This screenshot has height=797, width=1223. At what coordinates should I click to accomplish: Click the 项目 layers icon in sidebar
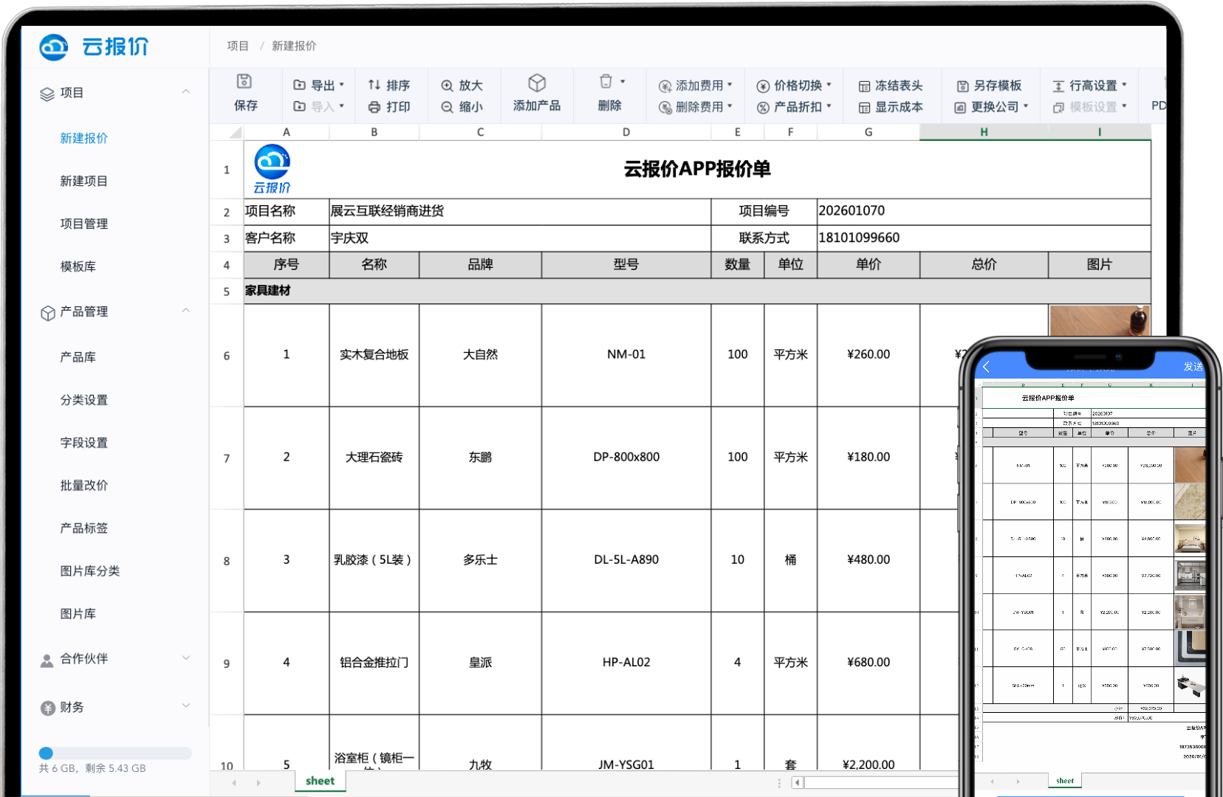point(47,94)
